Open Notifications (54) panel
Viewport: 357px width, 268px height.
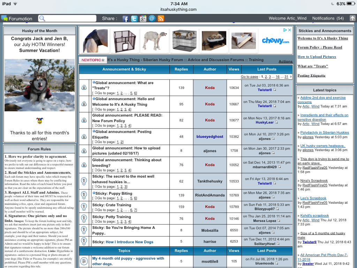tap(328, 18)
